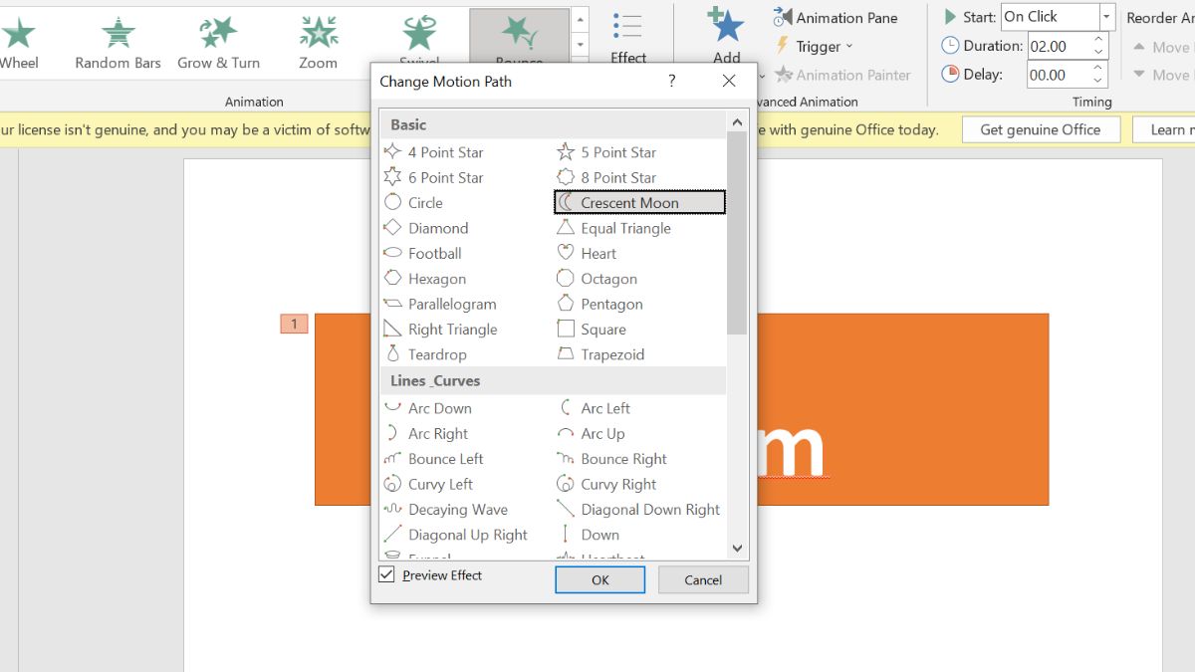Select the 4 Point Star motion path
Image resolution: width=1195 pixels, height=672 pixels.
click(433, 152)
